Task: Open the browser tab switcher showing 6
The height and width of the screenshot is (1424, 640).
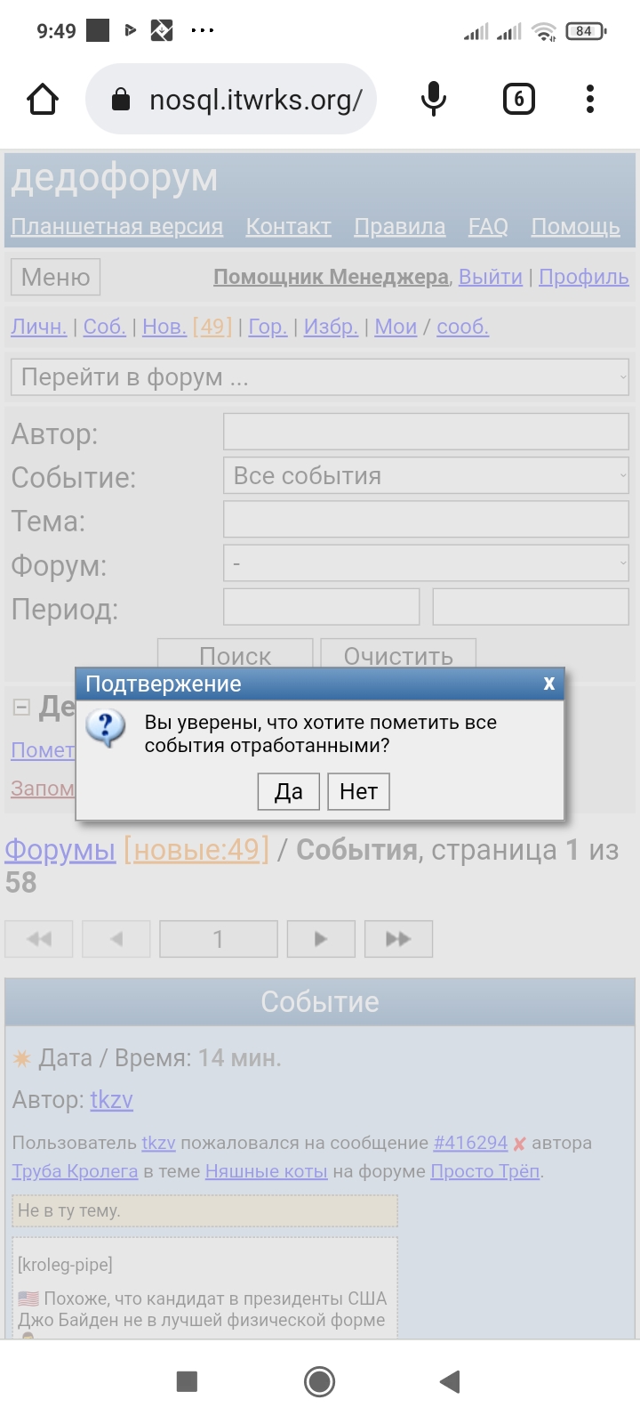Action: coord(518,99)
